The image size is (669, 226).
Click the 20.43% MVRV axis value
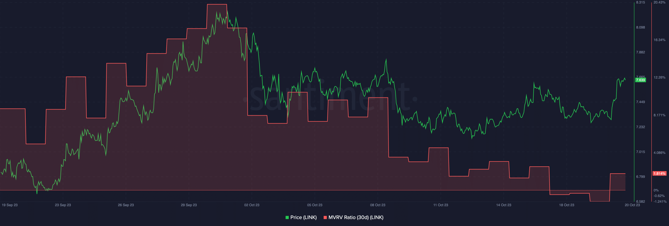(x=660, y=2)
